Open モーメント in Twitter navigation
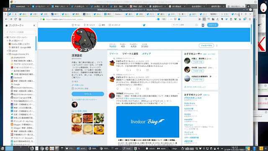The height and width of the screenshot is (151, 268). [89, 25]
